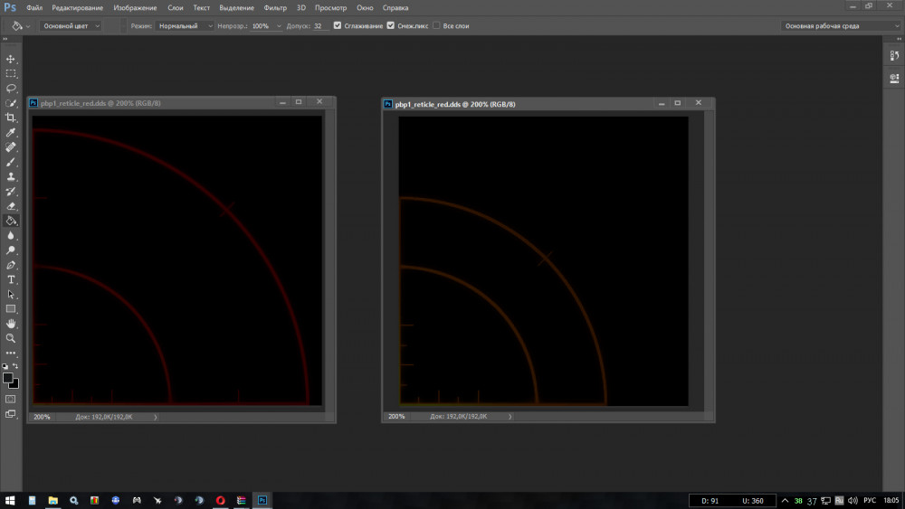Open the Фильтр menu
The width and height of the screenshot is (905, 509).
[275, 7]
